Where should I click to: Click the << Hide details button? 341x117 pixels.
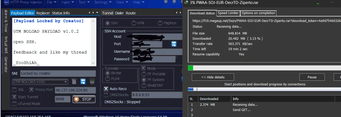point(213,77)
